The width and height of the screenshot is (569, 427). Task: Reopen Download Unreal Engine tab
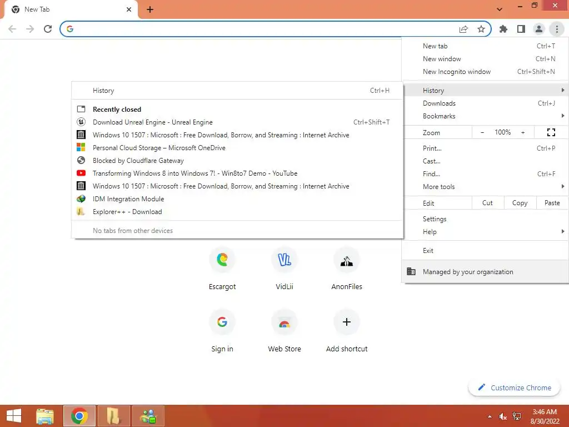[237, 122]
